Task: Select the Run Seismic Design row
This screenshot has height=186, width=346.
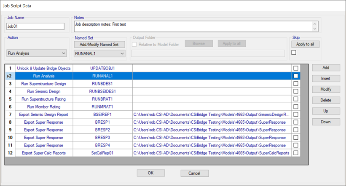Action: 44,91
